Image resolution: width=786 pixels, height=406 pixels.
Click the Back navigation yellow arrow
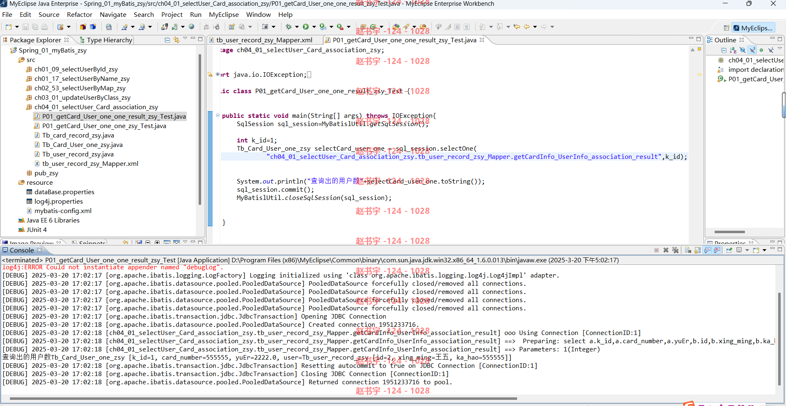click(527, 27)
